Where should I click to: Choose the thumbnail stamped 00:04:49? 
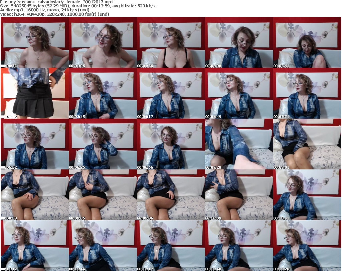239,93
